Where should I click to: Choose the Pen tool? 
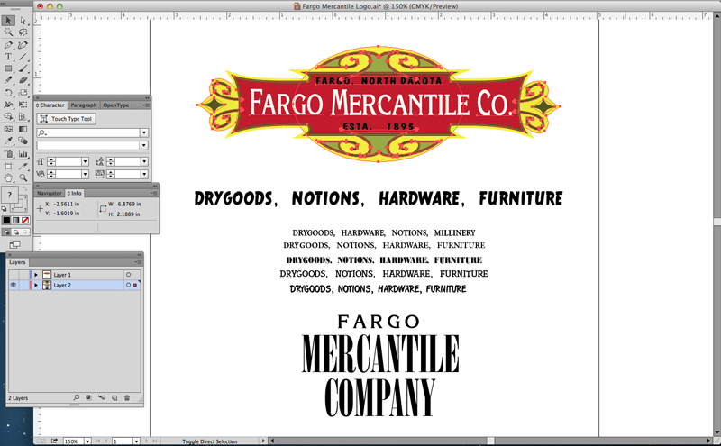[8, 45]
